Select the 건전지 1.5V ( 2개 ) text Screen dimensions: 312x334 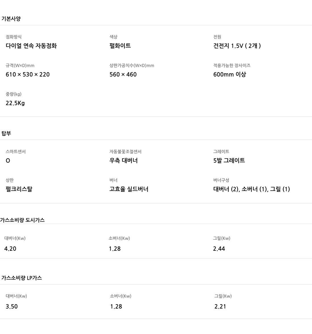237,46
